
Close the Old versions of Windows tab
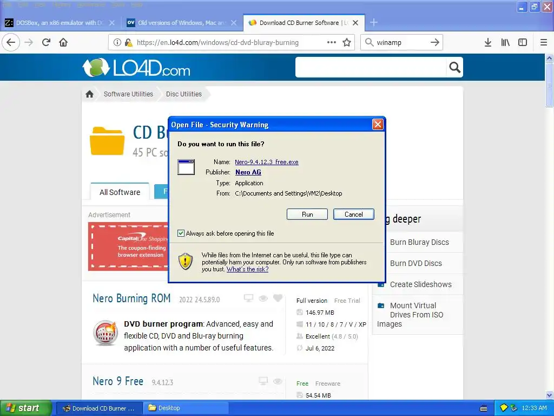[x=234, y=23]
